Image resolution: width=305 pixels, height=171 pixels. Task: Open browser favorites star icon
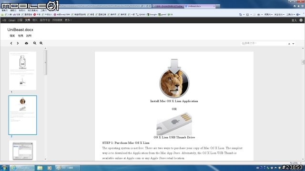[298, 6]
